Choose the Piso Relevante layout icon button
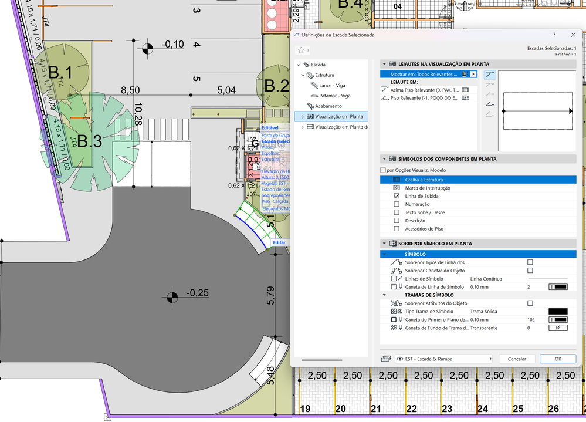The height and width of the screenshot is (422, 586). pyautogui.click(x=489, y=104)
